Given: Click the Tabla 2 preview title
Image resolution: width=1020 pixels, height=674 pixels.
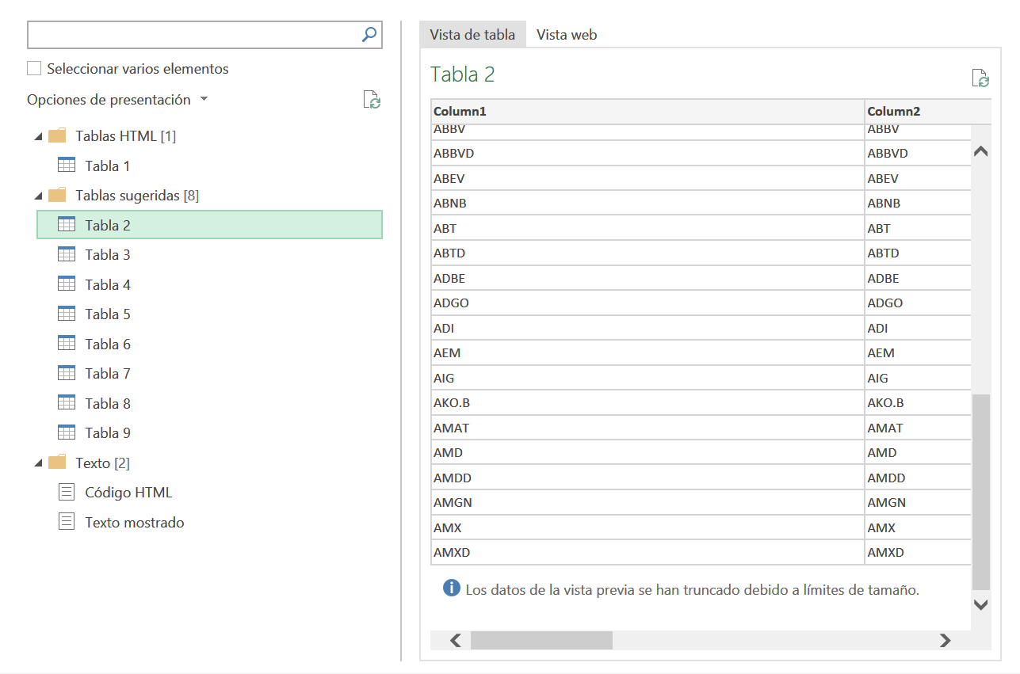Looking at the screenshot, I should [463, 74].
